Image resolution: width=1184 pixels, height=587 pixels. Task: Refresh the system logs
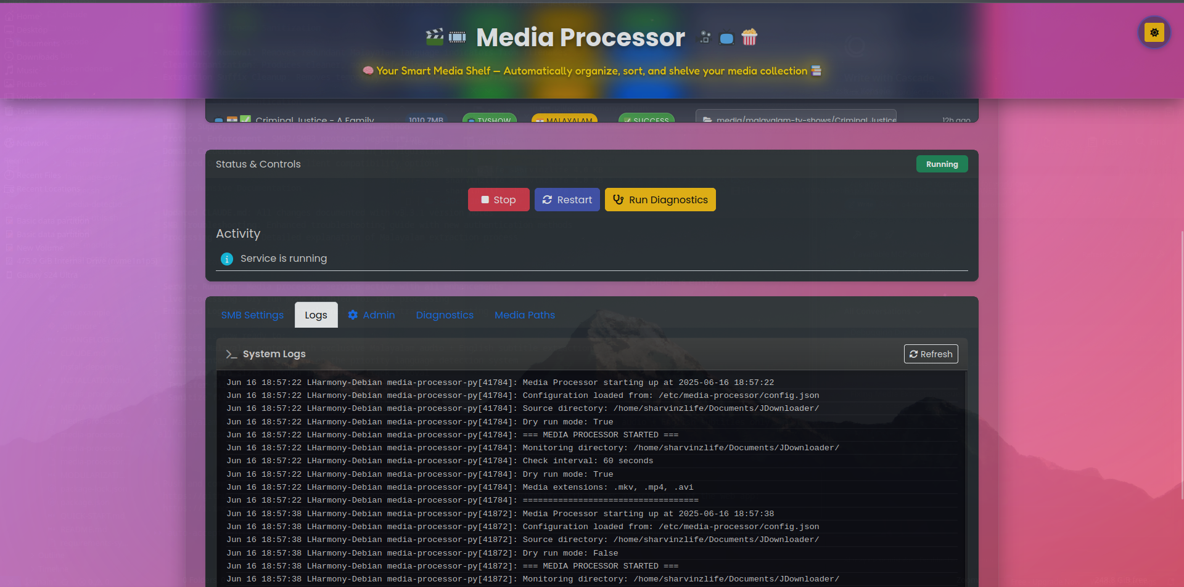[931, 354]
